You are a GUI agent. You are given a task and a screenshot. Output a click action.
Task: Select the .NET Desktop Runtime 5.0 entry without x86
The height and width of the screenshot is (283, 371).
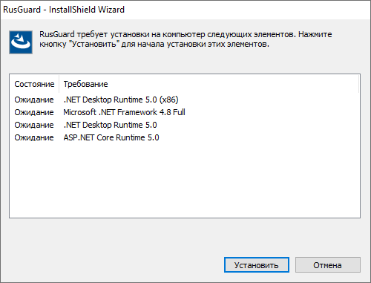tap(110, 125)
